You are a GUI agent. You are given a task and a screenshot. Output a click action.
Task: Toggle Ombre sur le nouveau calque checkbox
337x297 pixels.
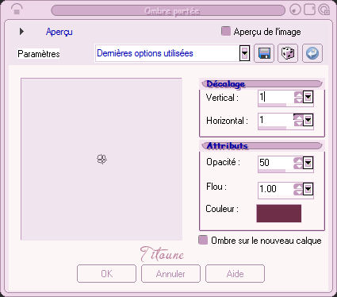203,240
